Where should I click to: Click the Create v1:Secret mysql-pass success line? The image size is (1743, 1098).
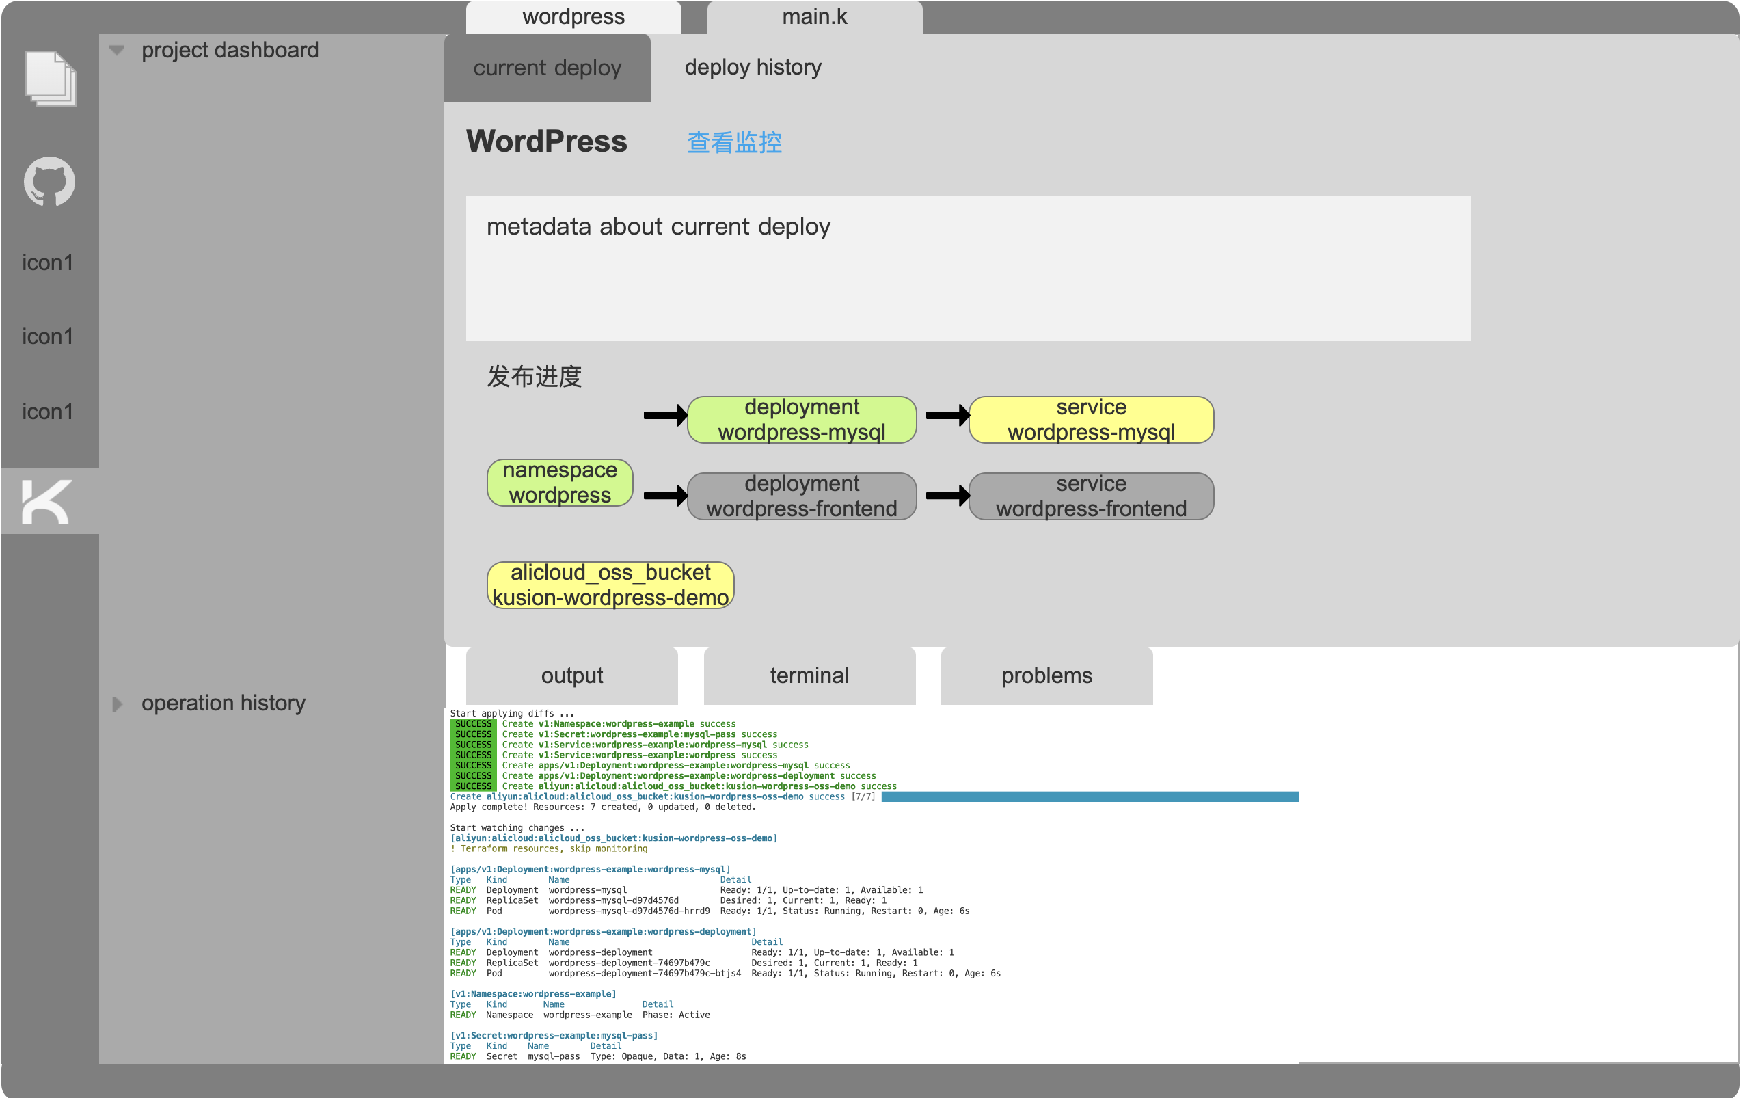pyautogui.click(x=614, y=735)
